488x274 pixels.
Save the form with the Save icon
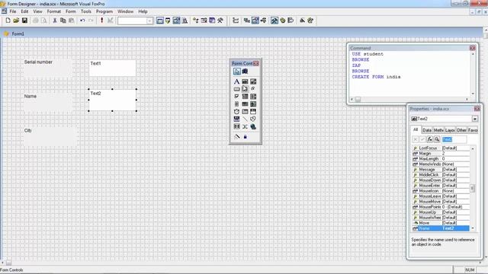click(x=24, y=21)
